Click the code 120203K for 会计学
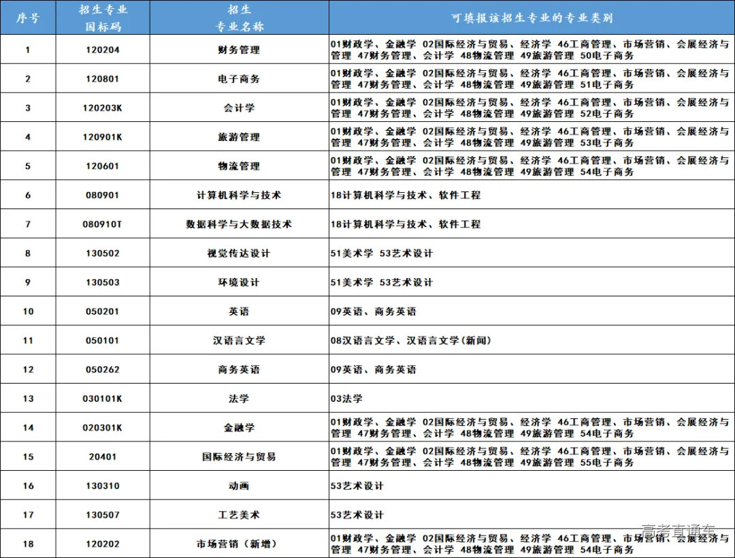 pyautogui.click(x=102, y=108)
